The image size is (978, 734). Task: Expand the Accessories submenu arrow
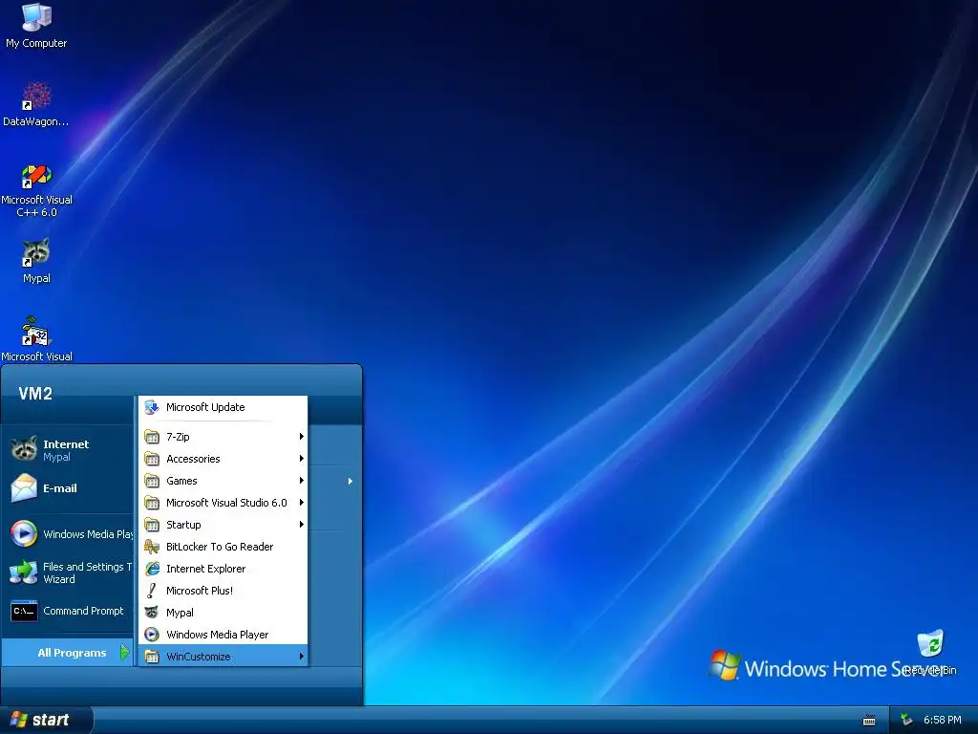[301, 458]
